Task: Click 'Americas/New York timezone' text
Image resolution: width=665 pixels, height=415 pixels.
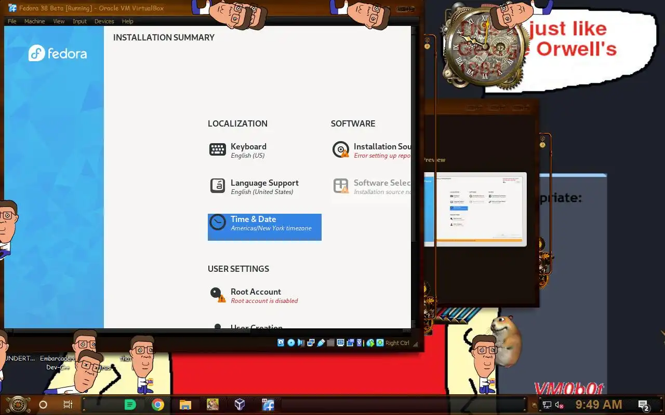Action: [271, 228]
